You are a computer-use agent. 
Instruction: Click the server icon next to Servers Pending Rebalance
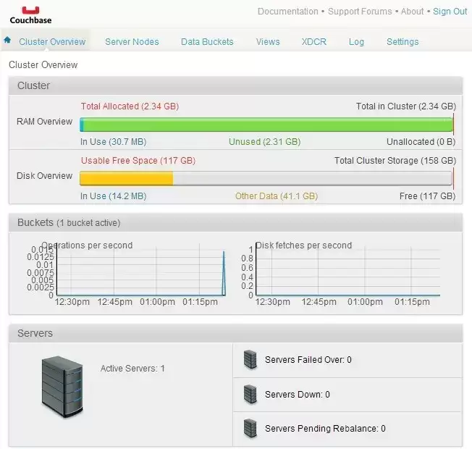(250, 428)
